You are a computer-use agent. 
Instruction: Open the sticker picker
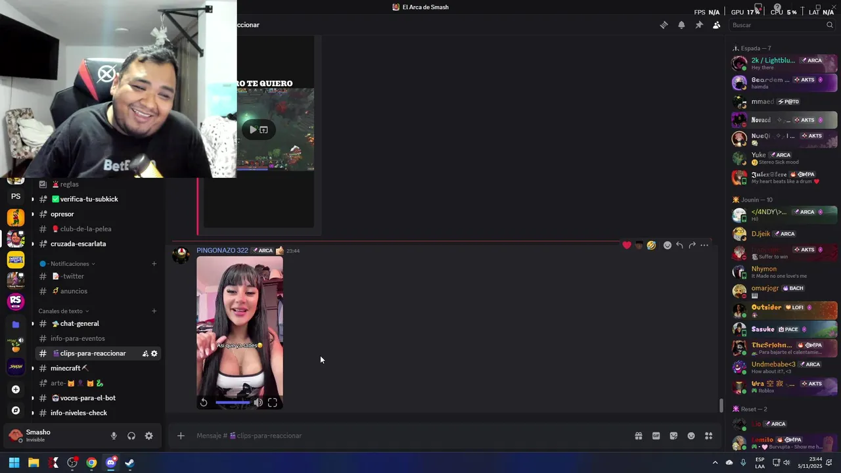click(x=673, y=436)
